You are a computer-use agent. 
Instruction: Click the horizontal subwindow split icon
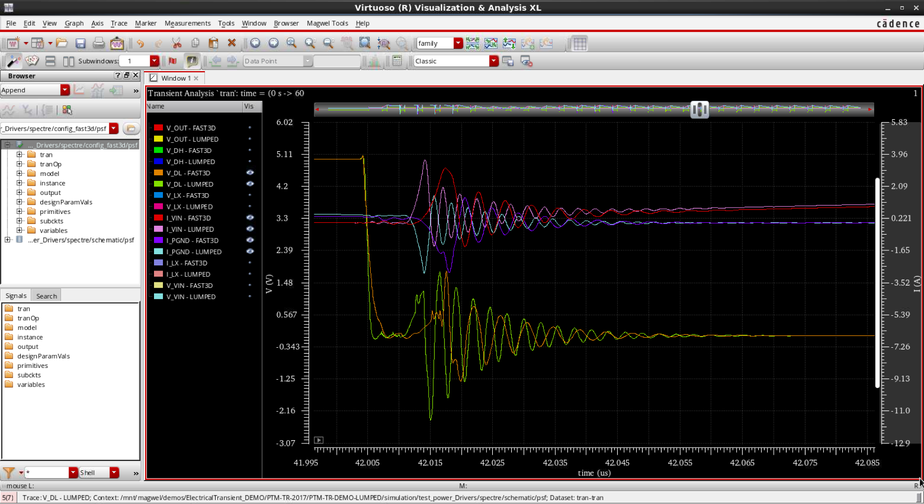tap(50, 61)
